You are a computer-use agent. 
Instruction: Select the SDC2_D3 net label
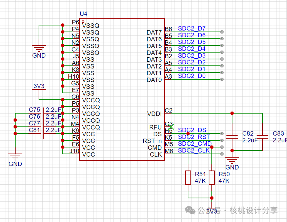[x=192, y=56]
